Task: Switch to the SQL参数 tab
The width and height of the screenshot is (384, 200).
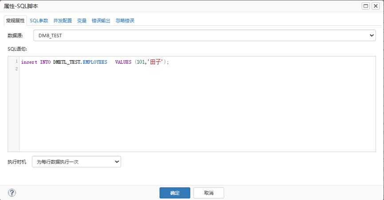Action: (39, 20)
